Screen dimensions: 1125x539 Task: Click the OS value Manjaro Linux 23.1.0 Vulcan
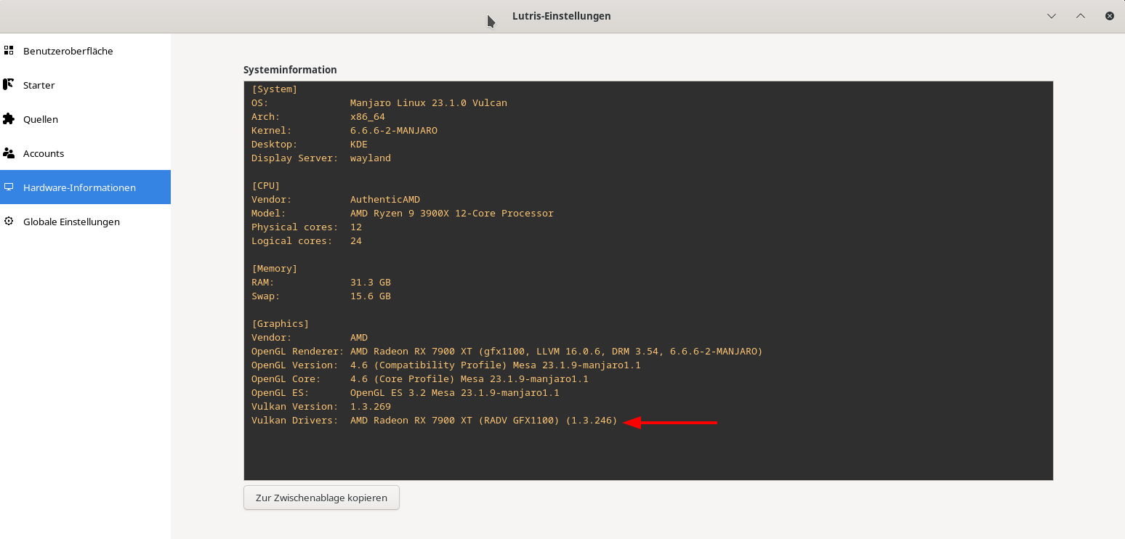coord(429,102)
